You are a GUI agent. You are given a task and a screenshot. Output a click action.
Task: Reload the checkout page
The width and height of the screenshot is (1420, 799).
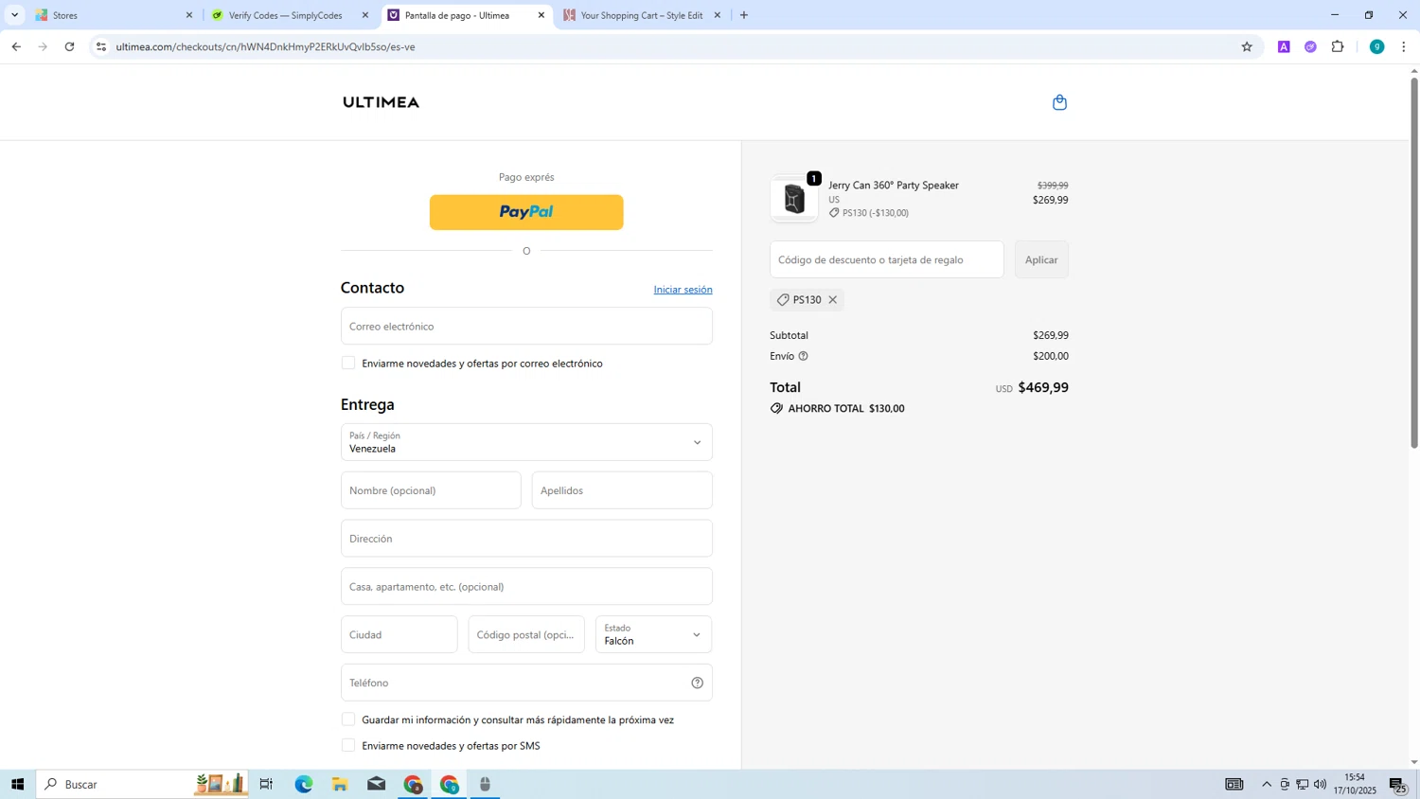pyautogui.click(x=69, y=46)
